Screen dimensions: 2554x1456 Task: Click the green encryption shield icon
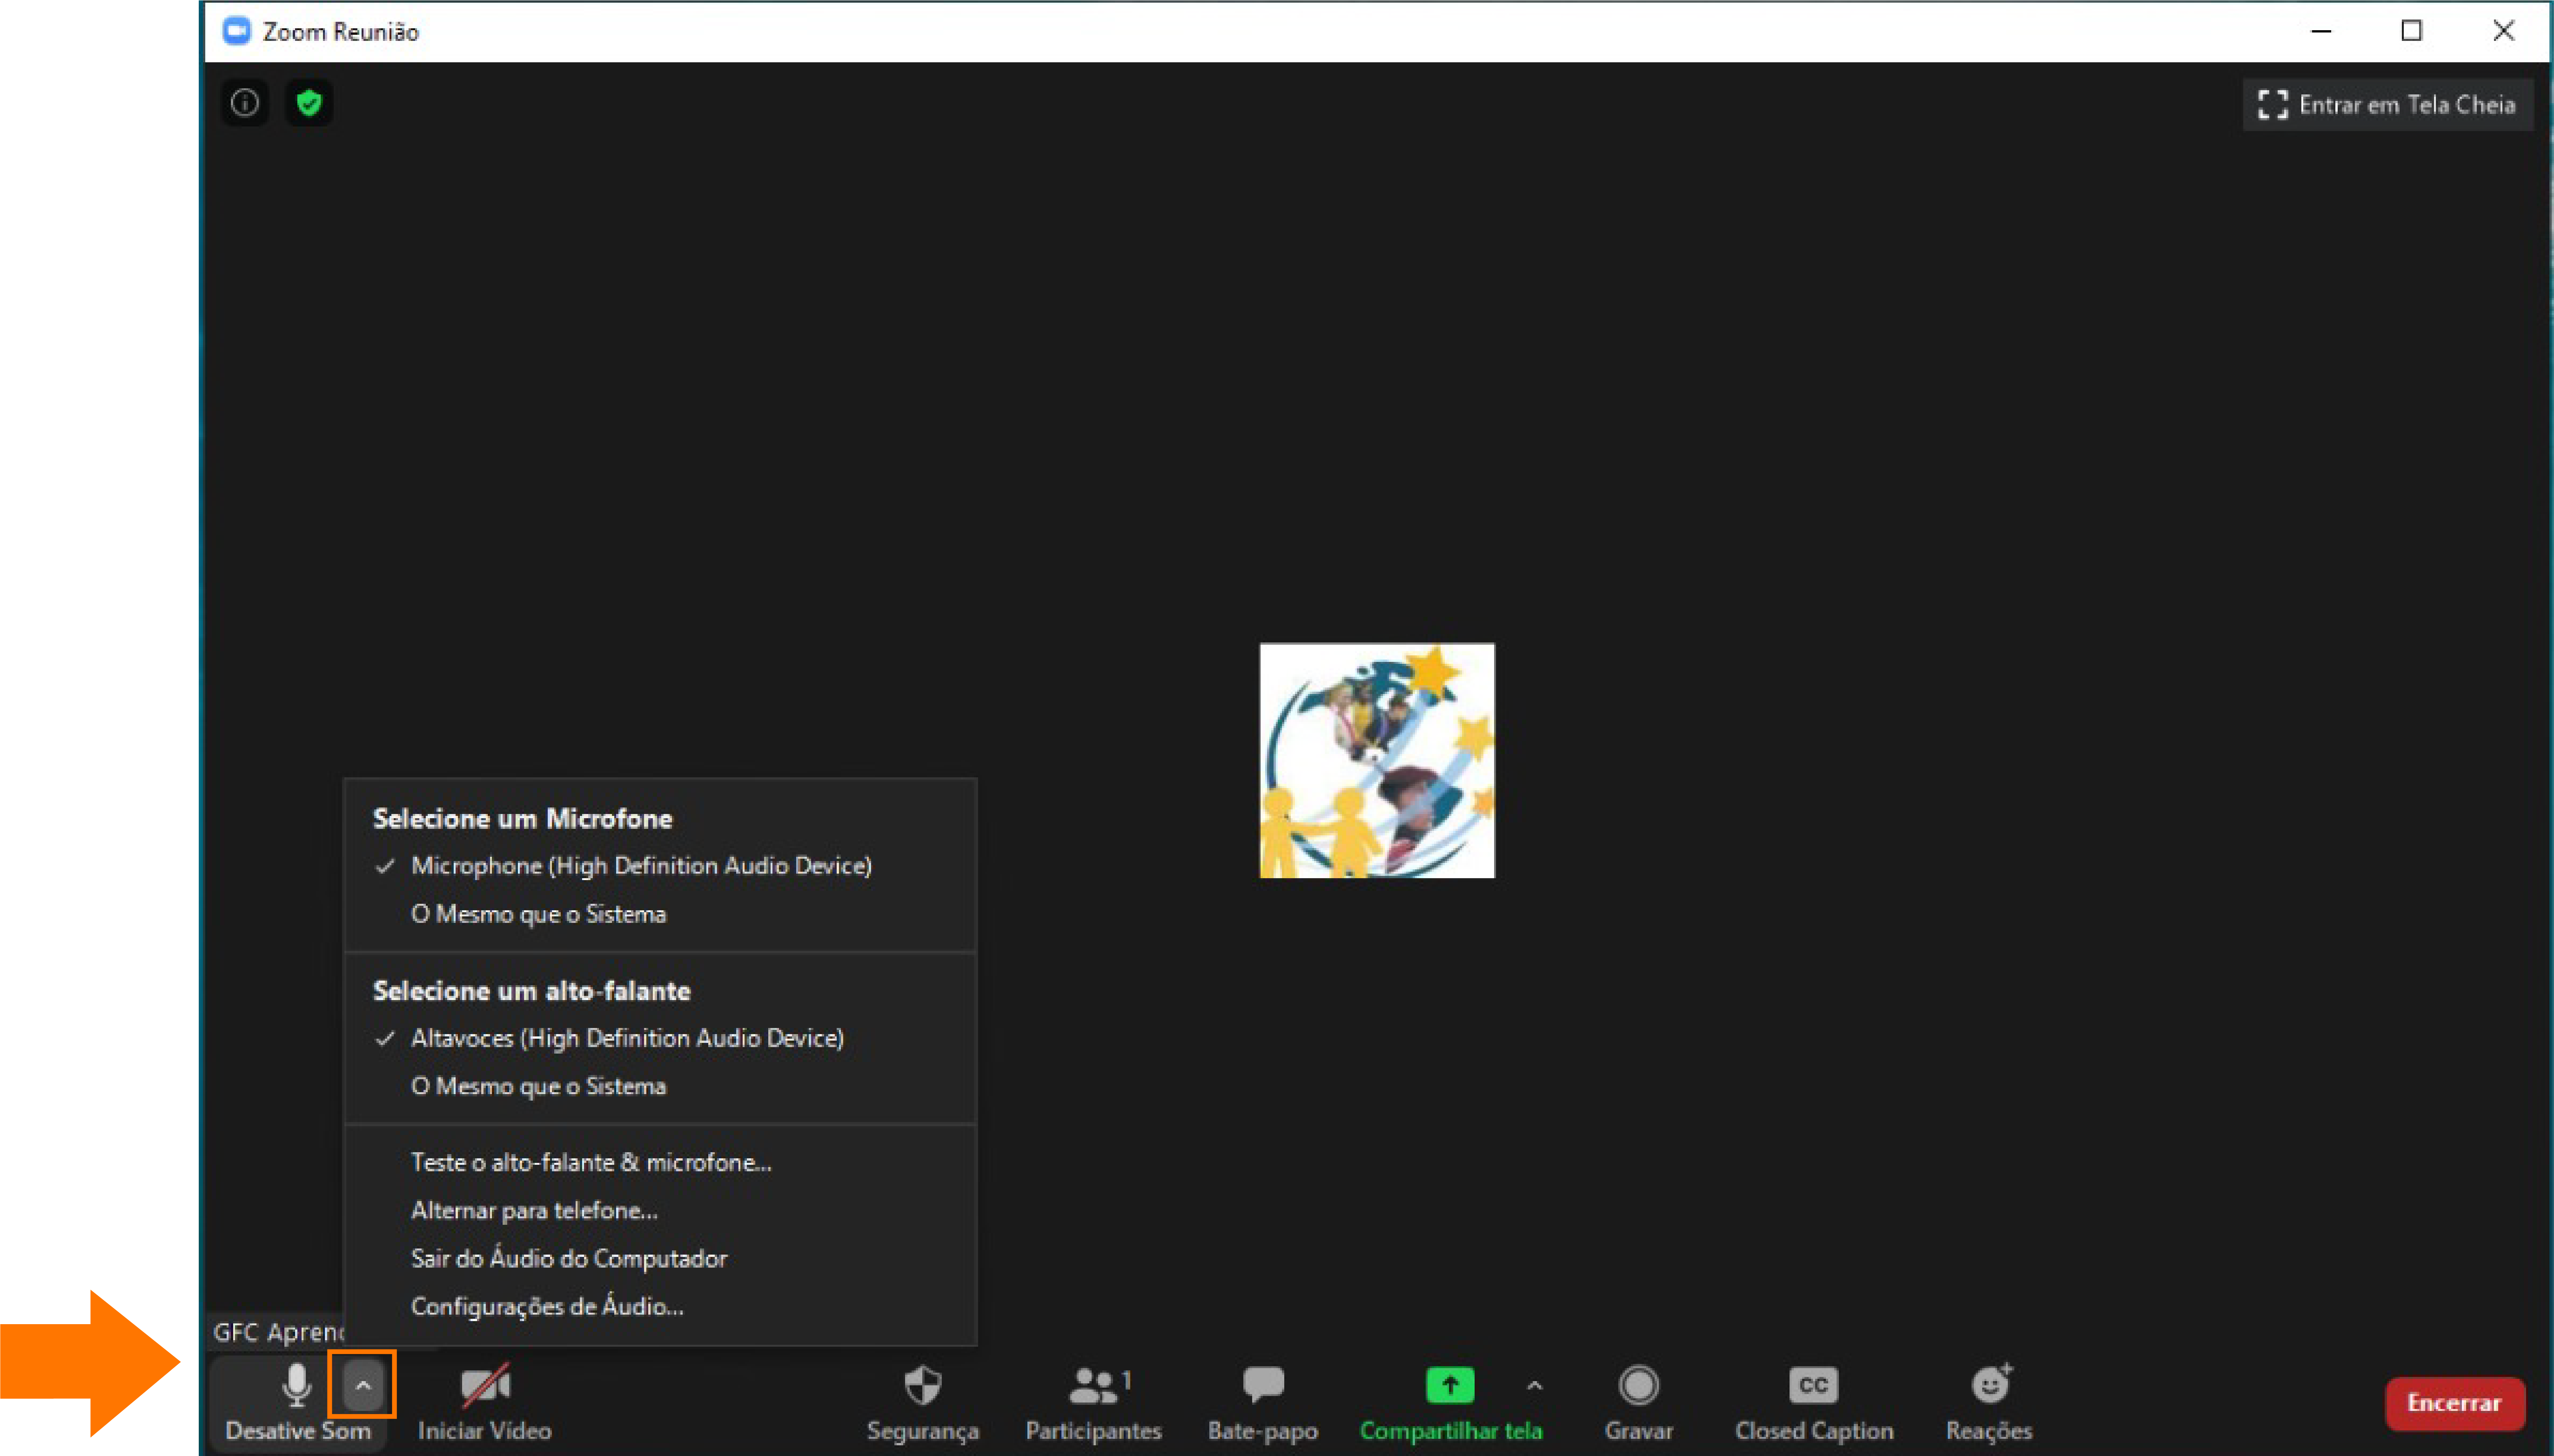click(x=309, y=103)
